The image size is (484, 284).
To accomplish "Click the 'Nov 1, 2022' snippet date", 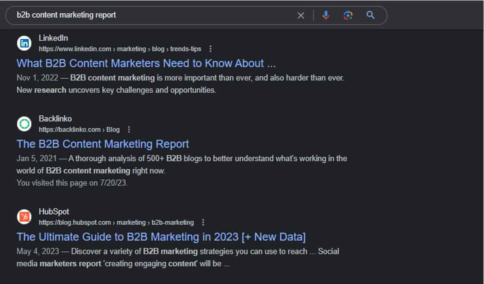I will (37, 78).
